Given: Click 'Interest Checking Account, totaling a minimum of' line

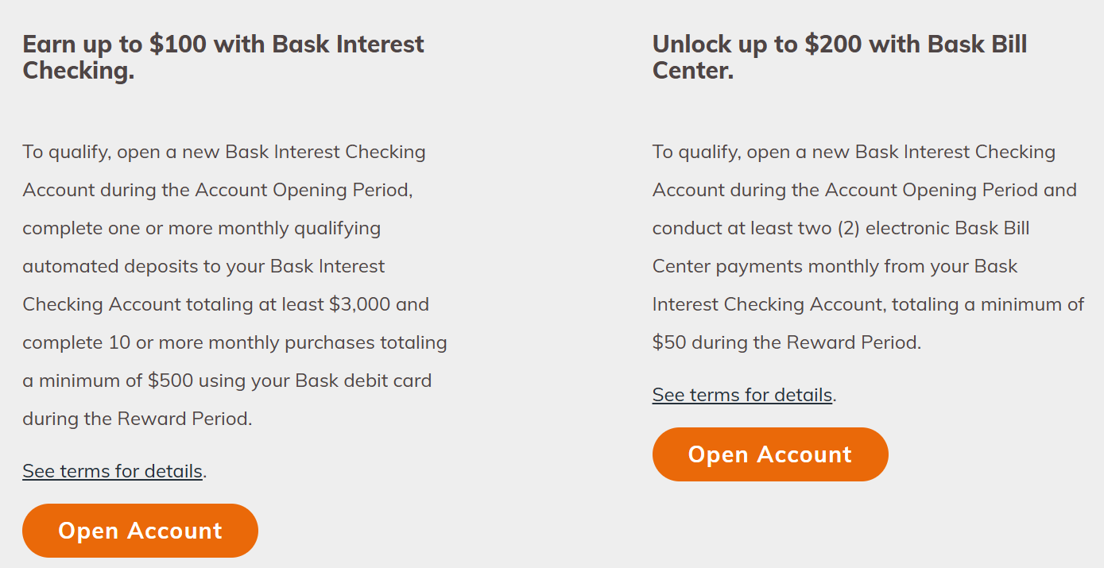Looking at the screenshot, I should [x=869, y=304].
